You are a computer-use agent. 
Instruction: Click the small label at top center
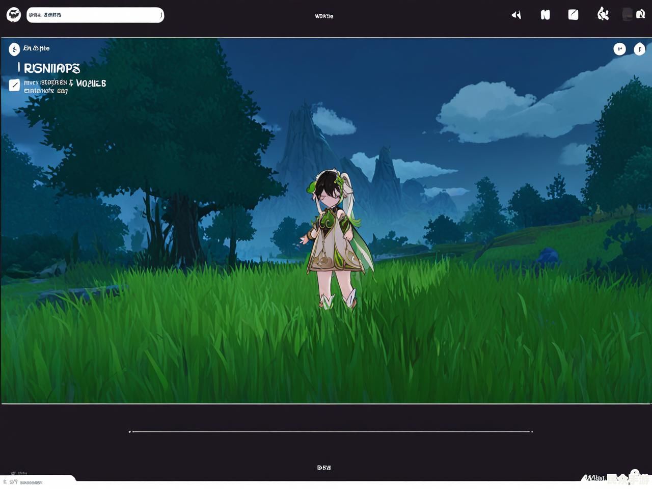(324, 16)
